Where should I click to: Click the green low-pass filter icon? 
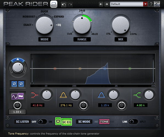point(137,95)
